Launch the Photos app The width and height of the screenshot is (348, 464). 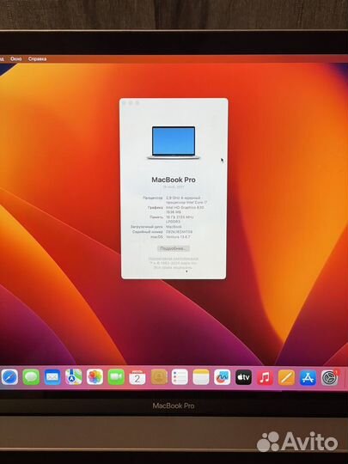point(95,377)
